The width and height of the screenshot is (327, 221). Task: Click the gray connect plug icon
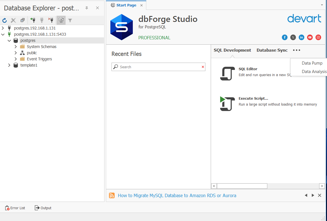[x=42, y=20]
